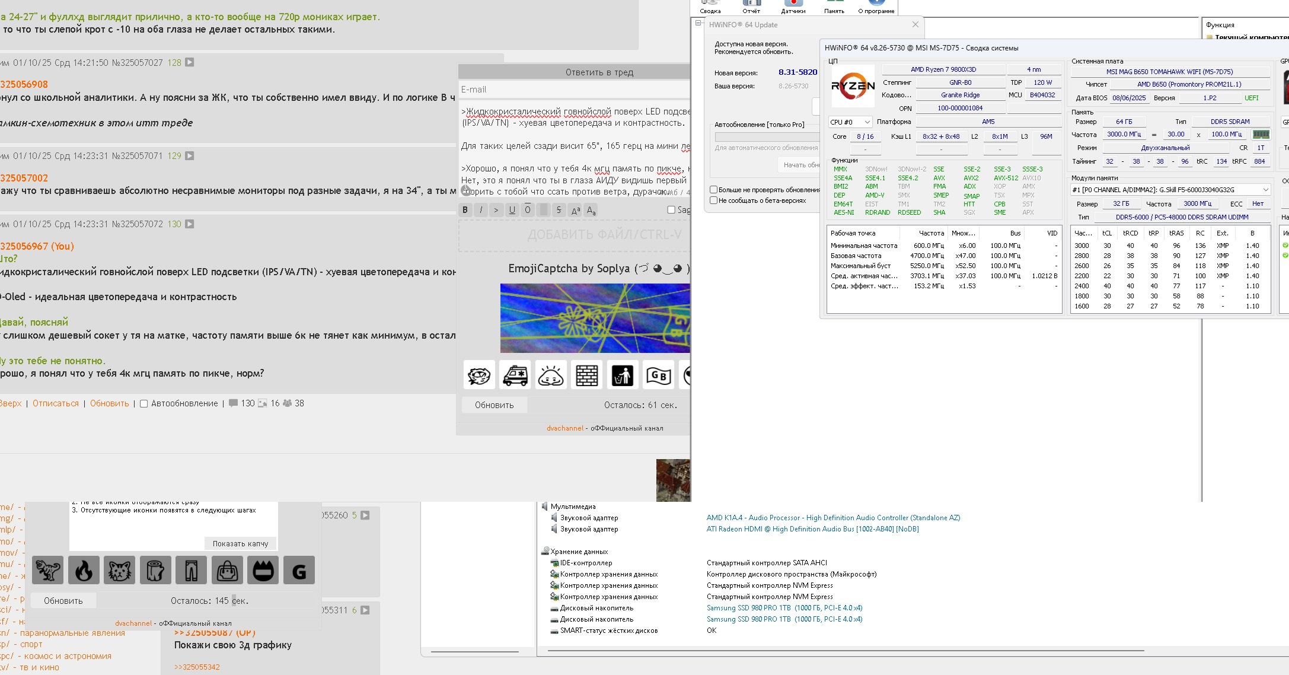Select the ambulance emoji captcha icon
The image size is (1289, 675).
pyautogui.click(x=515, y=375)
